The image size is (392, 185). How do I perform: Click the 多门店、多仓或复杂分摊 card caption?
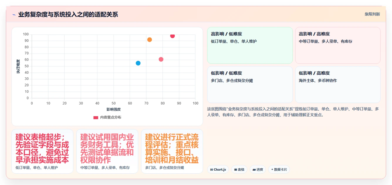point(165,168)
